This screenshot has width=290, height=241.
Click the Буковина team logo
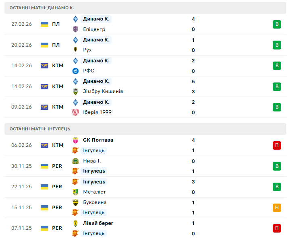coord(75,202)
